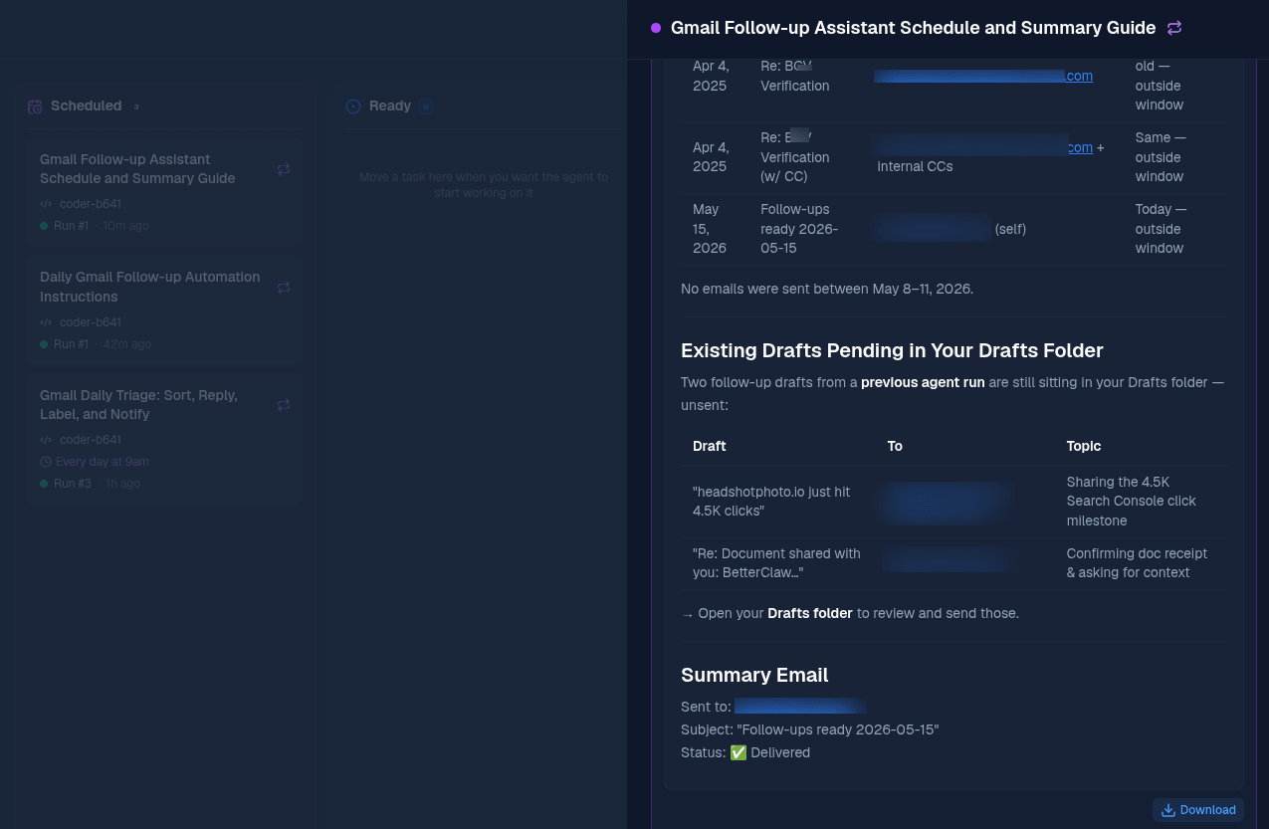1269x829 pixels.
Task: Click the Ready column count badge
Action: pyautogui.click(x=426, y=106)
